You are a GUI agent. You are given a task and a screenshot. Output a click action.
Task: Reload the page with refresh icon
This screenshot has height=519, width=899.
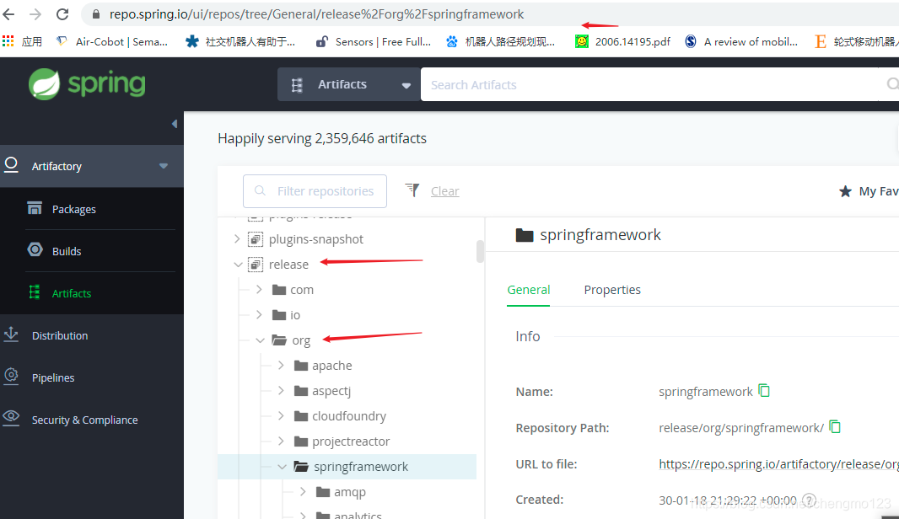tap(62, 13)
